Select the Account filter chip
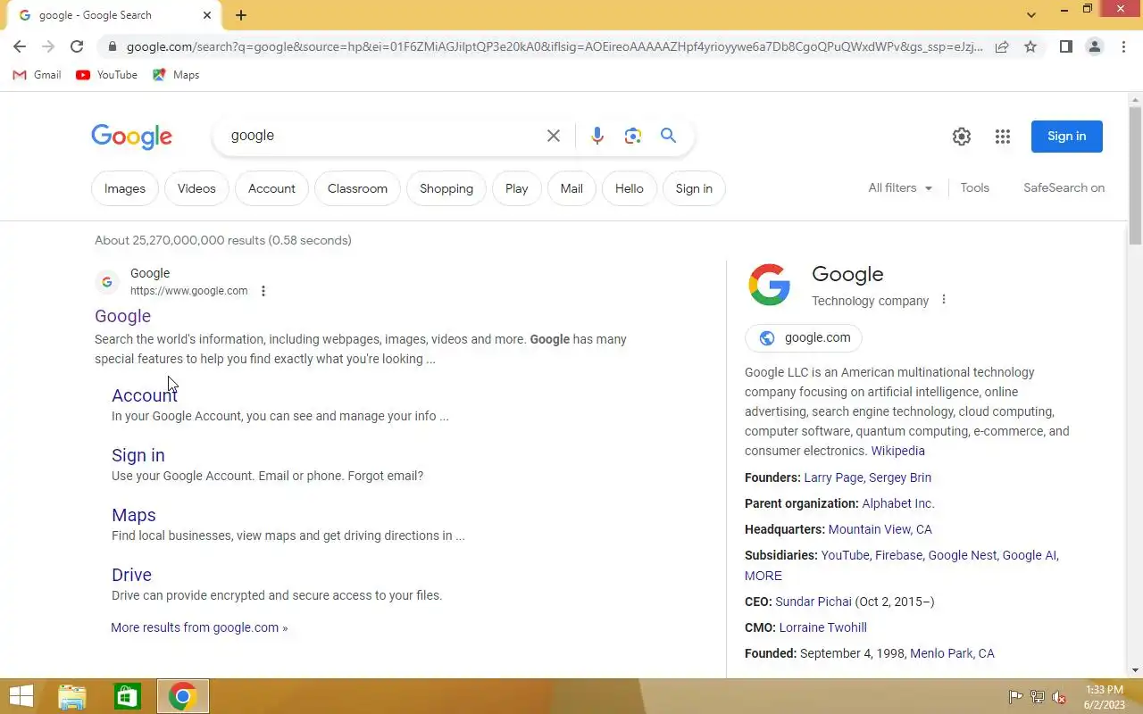 point(271,188)
